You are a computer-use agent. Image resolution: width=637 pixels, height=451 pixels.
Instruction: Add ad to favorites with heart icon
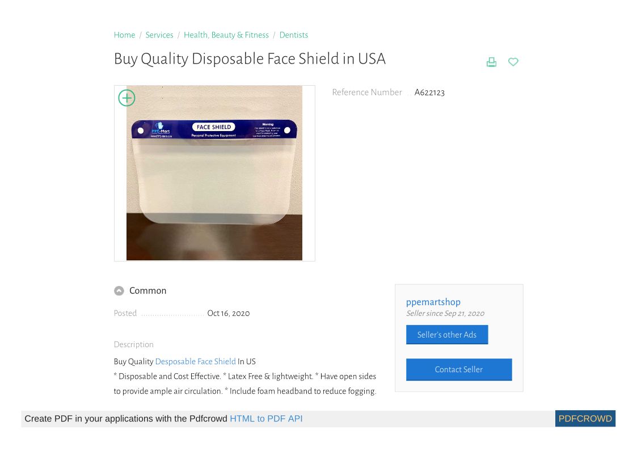coord(513,62)
